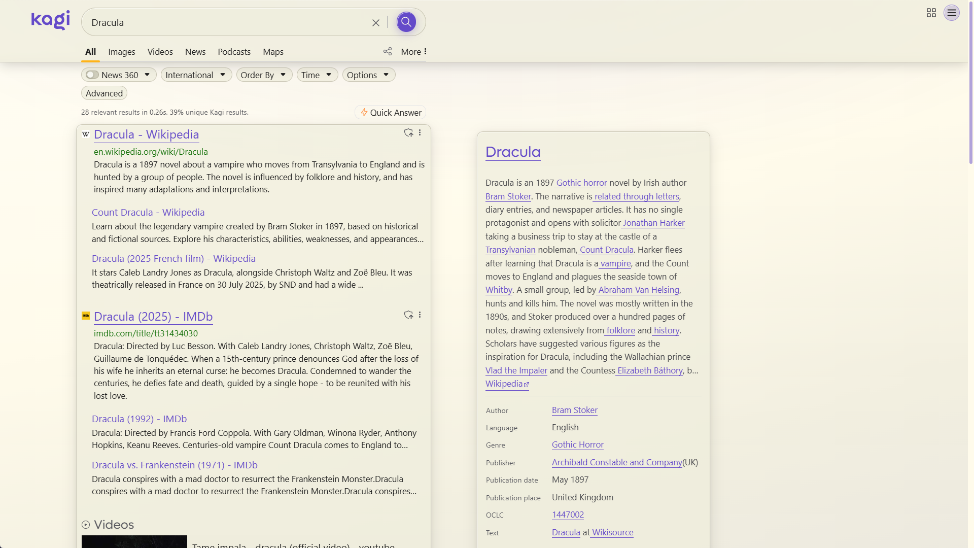Click into the Dracula search field
This screenshot has height=548, width=974.
[228, 22]
